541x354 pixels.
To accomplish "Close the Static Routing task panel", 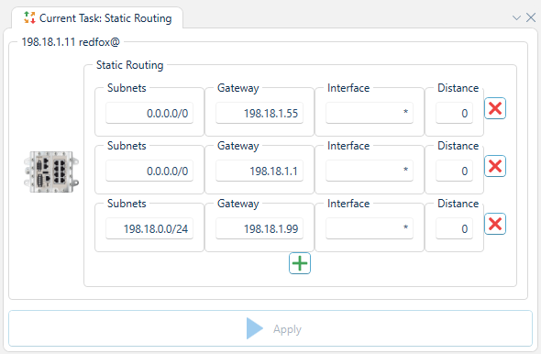I will [531, 17].
